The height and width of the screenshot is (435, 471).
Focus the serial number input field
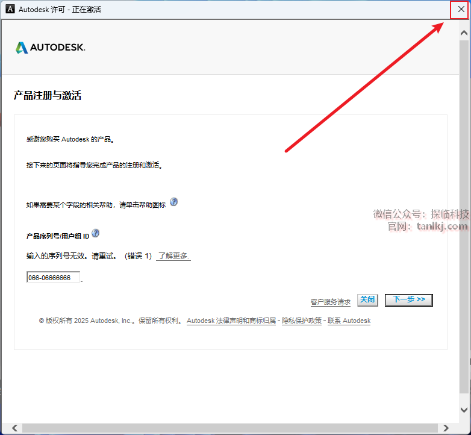click(x=53, y=277)
